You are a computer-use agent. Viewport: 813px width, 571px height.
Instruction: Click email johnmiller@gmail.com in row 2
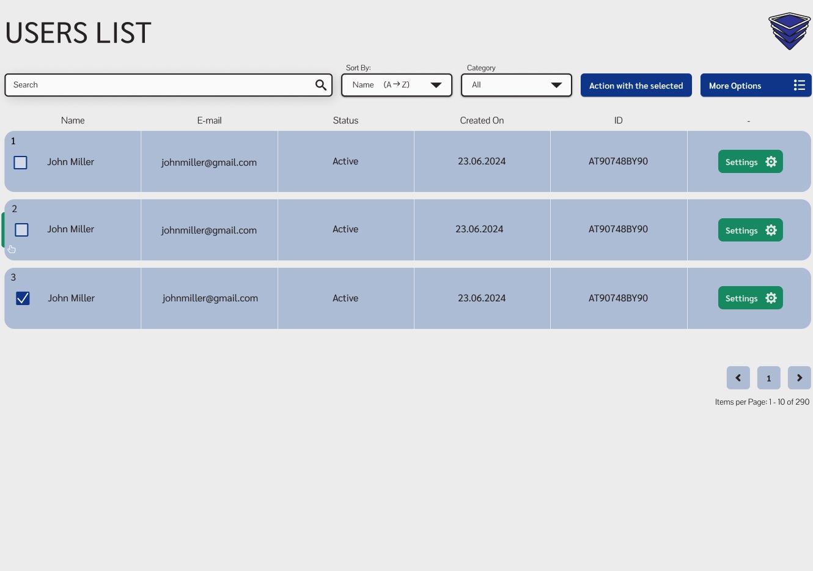click(x=209, y=230)
